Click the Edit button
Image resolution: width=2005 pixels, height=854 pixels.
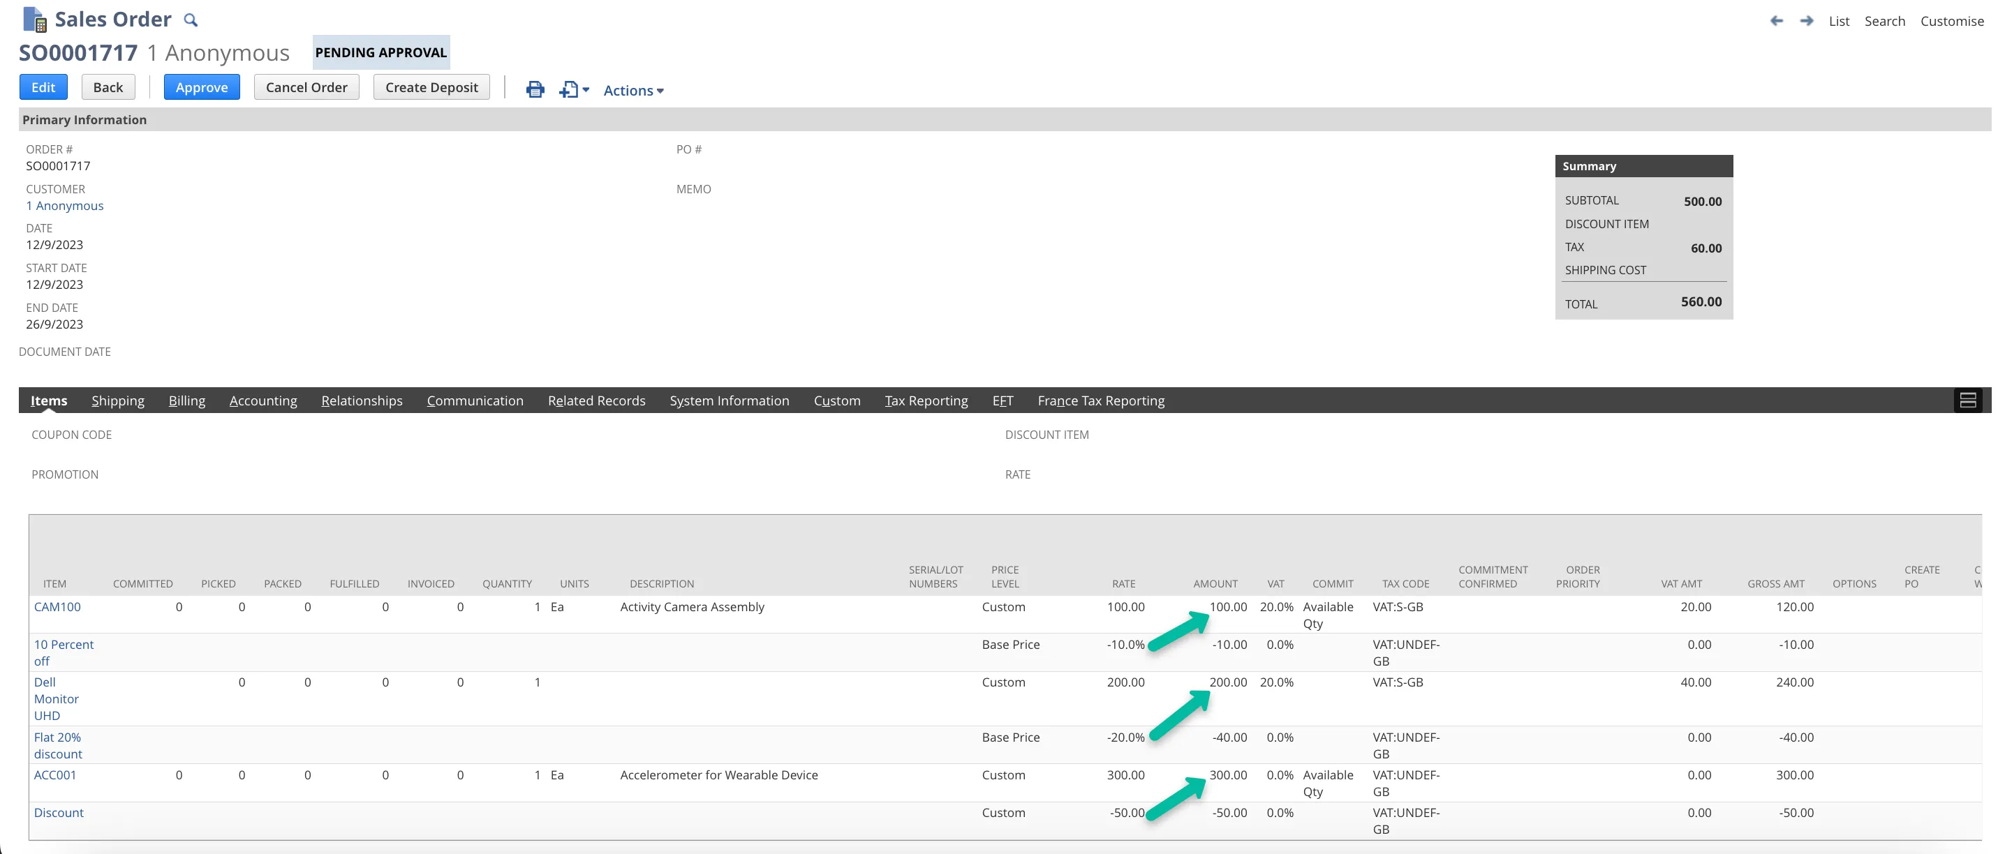coord(43,87)
